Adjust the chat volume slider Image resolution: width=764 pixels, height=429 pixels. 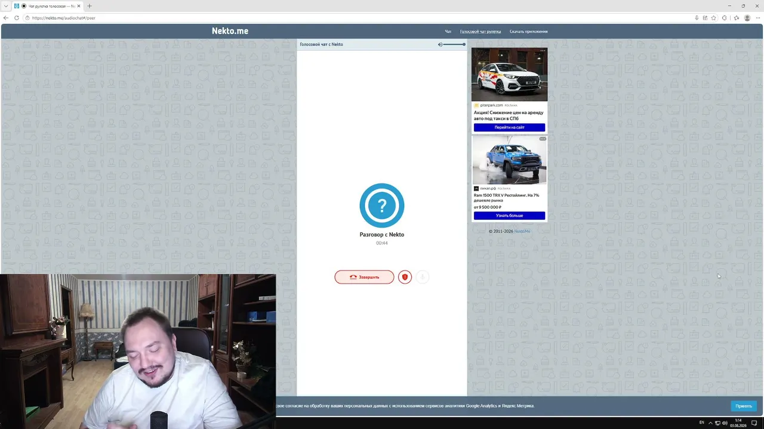455,45
